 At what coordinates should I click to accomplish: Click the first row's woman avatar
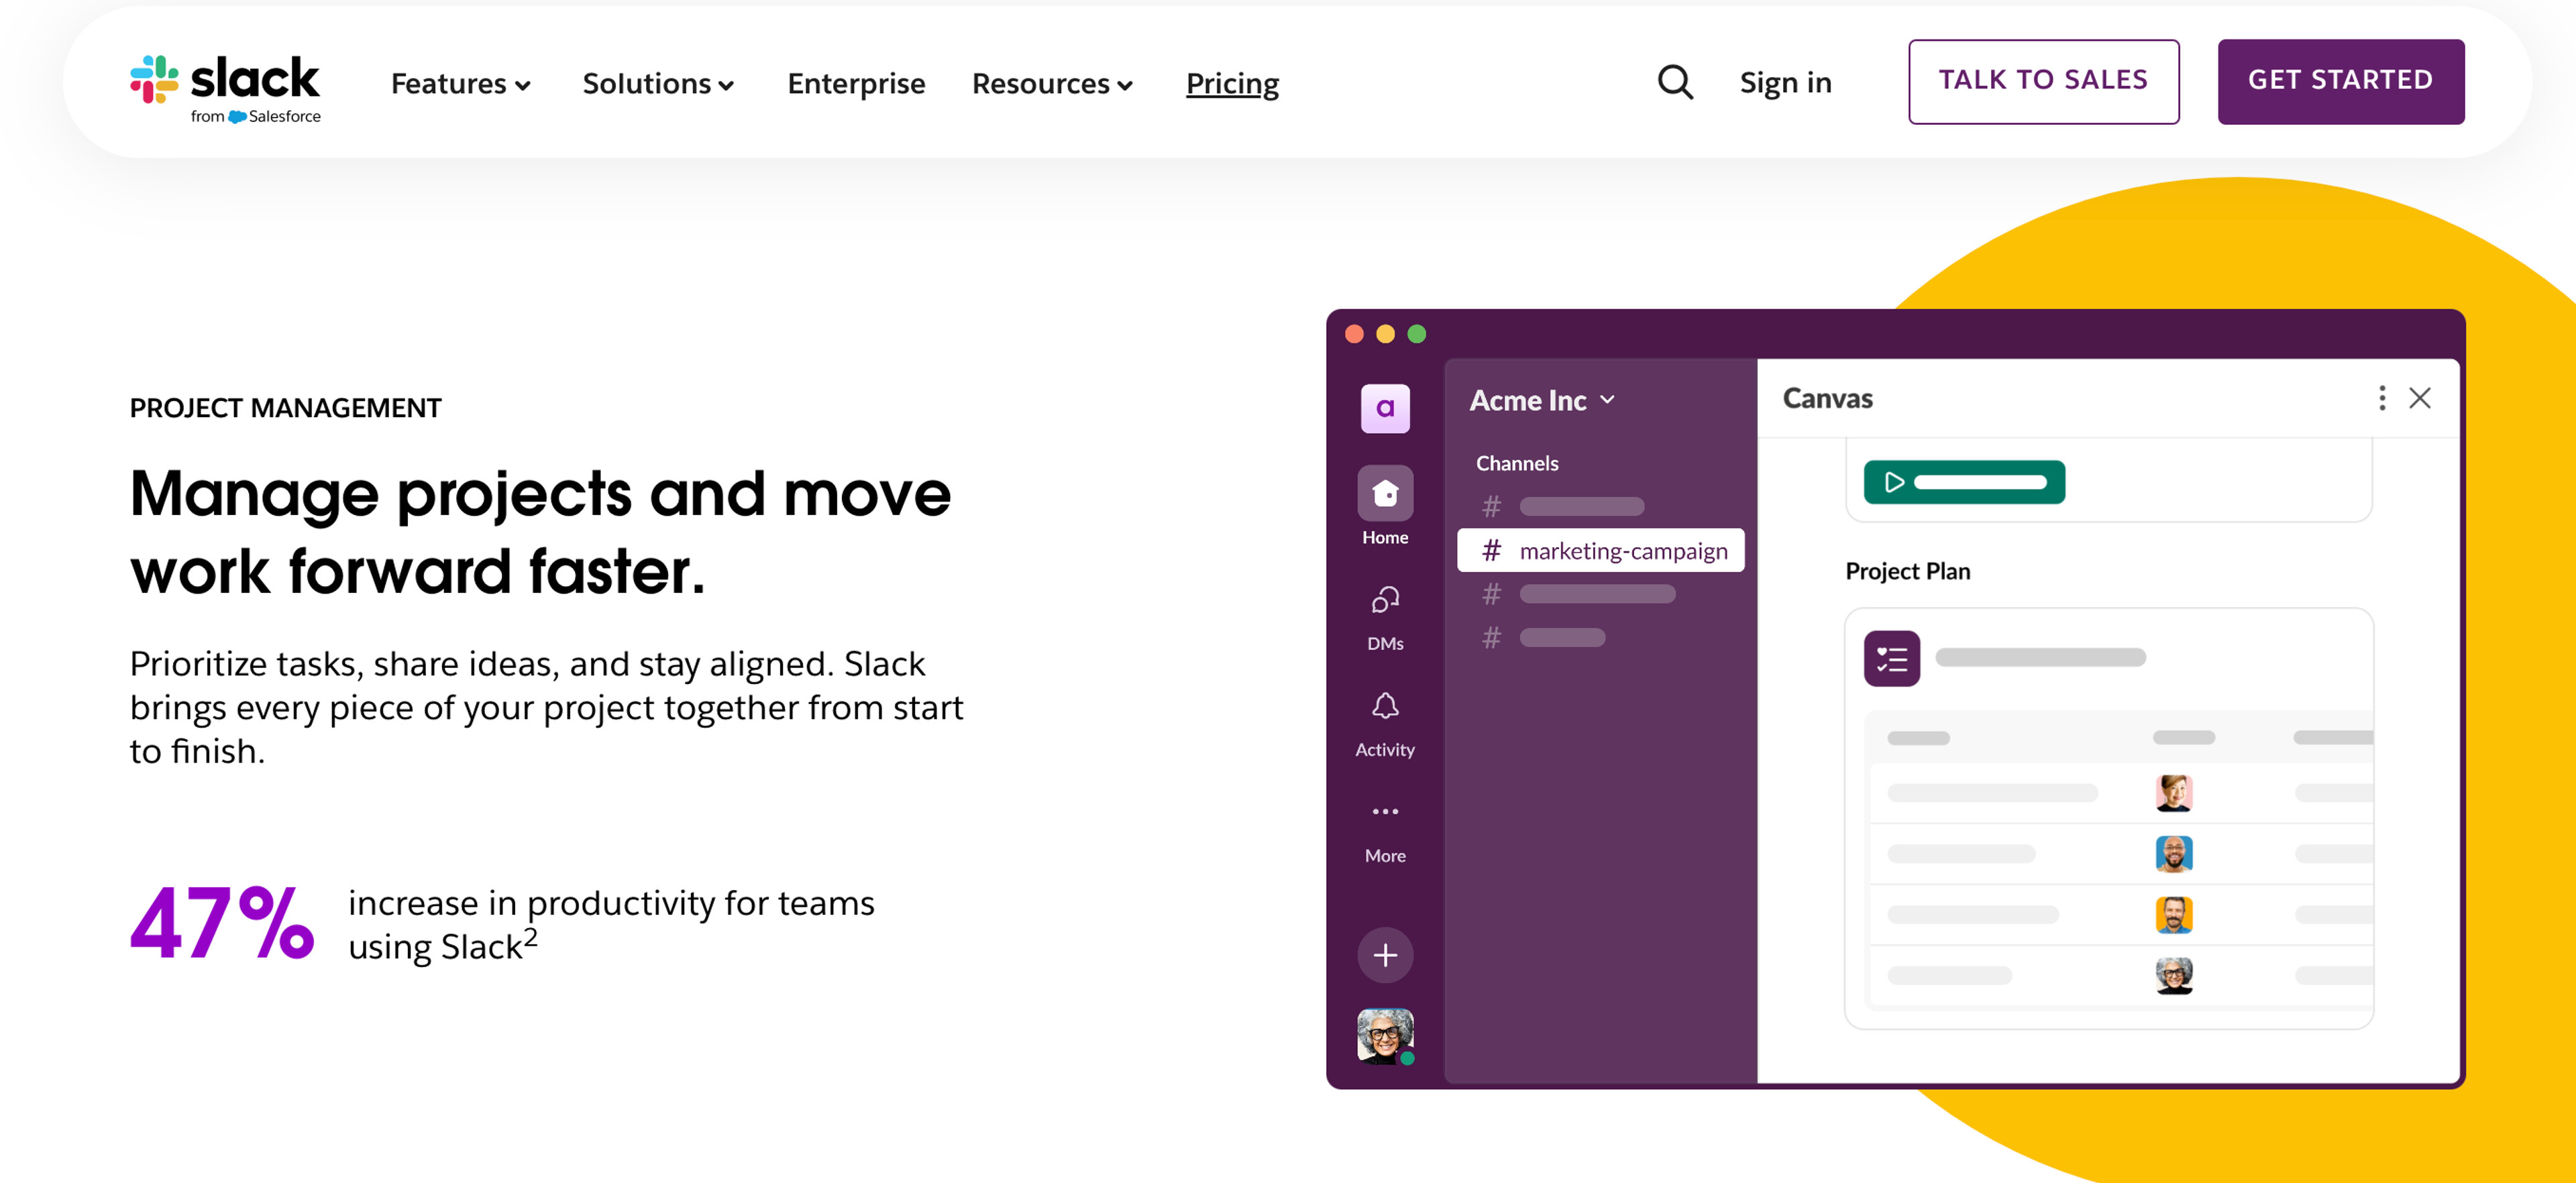click(x=2173, y=793)
